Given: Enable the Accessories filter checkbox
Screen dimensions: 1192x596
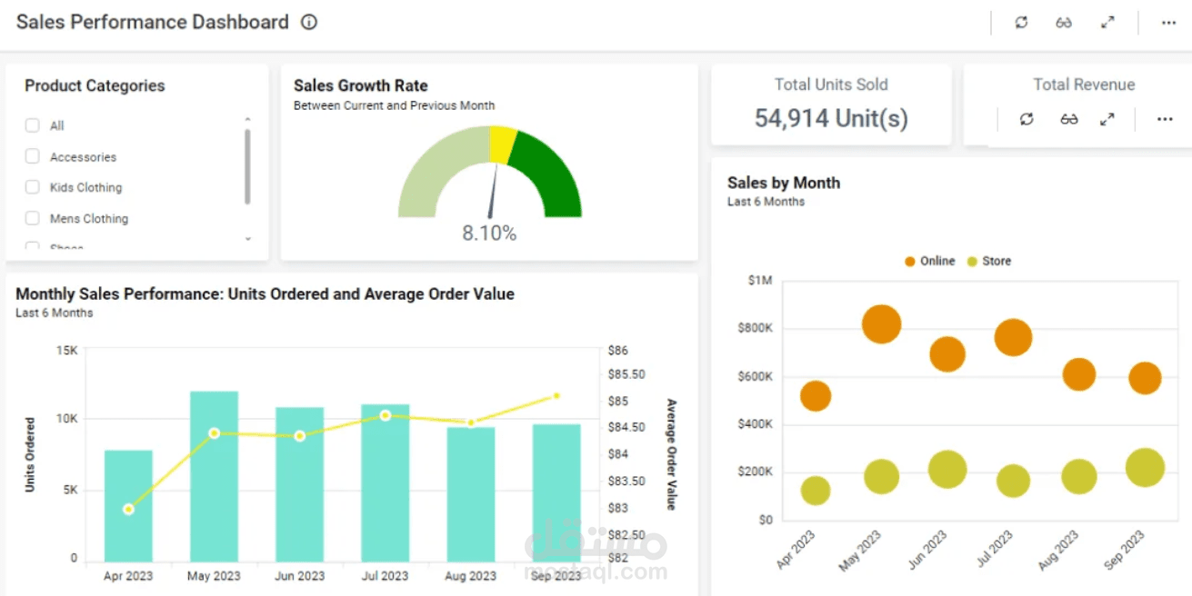Looking at the screenshot, I should tap(32, 156).
